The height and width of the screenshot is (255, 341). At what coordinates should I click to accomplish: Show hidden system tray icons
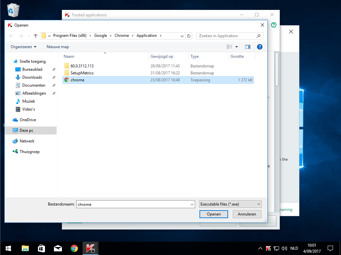click(260, 248)
